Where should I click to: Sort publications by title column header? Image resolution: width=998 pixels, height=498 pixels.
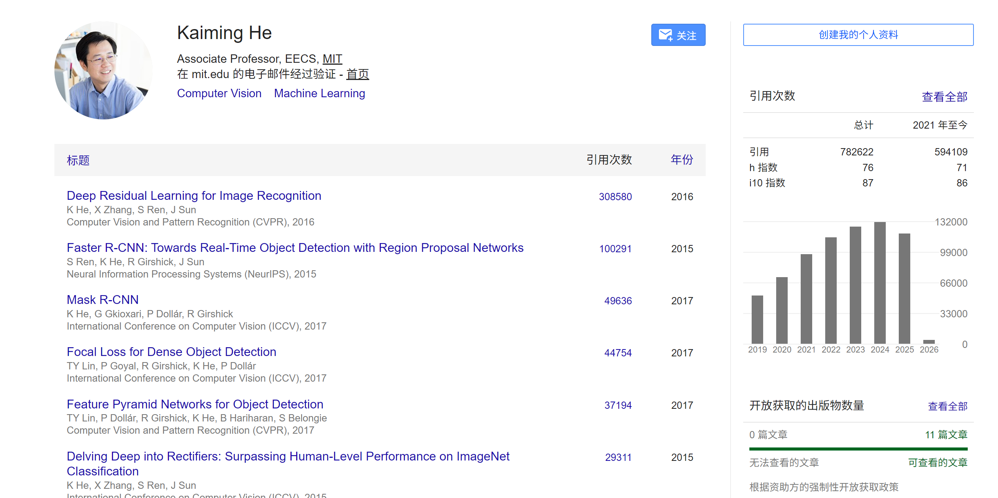click(78, 160)
